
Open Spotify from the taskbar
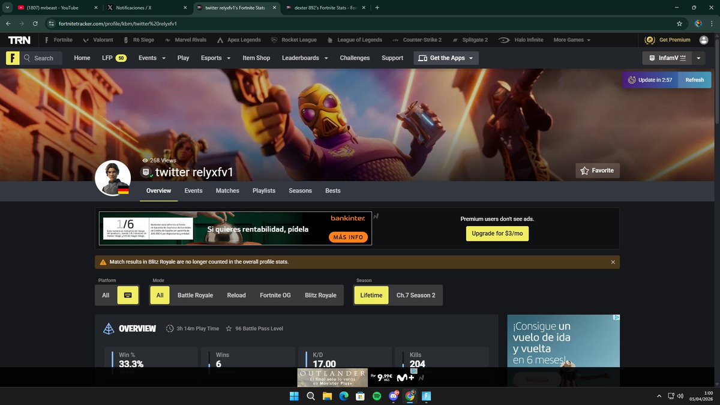click(x=377, y=396)
